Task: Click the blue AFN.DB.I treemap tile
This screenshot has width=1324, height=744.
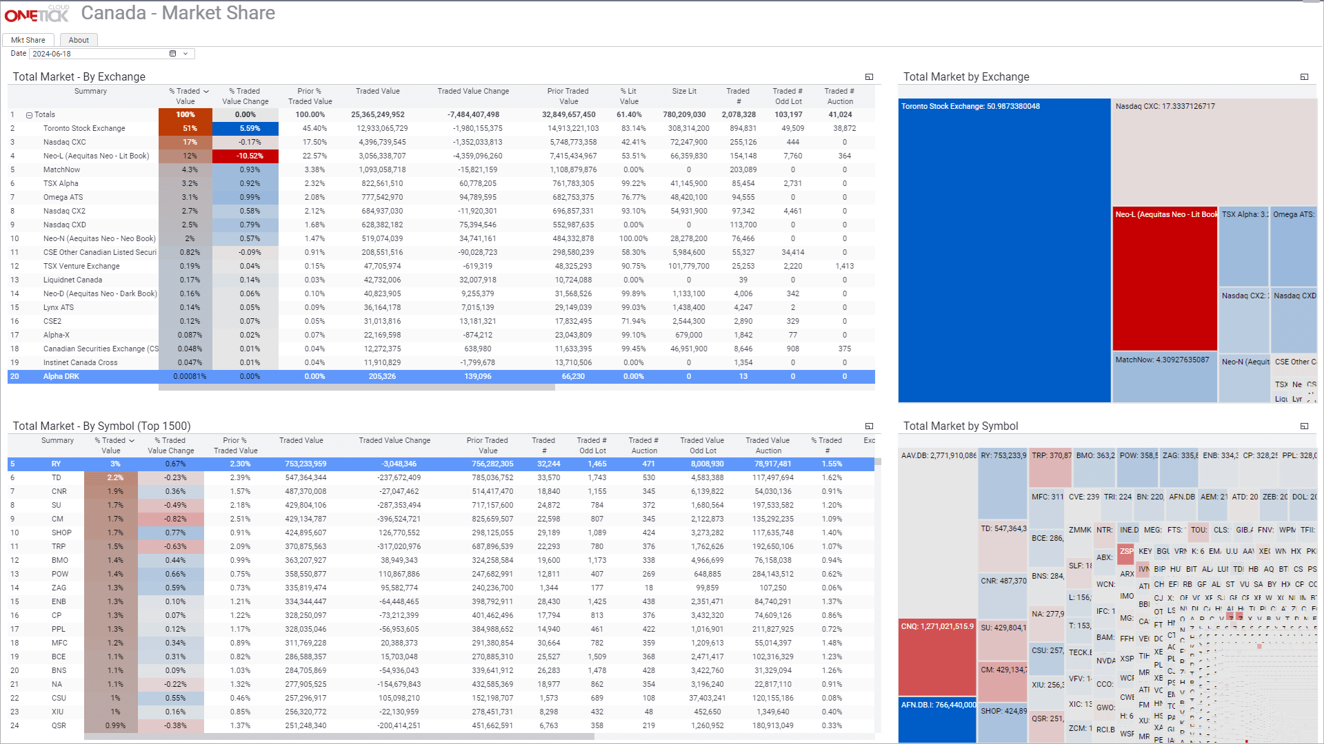Action: 938,720
